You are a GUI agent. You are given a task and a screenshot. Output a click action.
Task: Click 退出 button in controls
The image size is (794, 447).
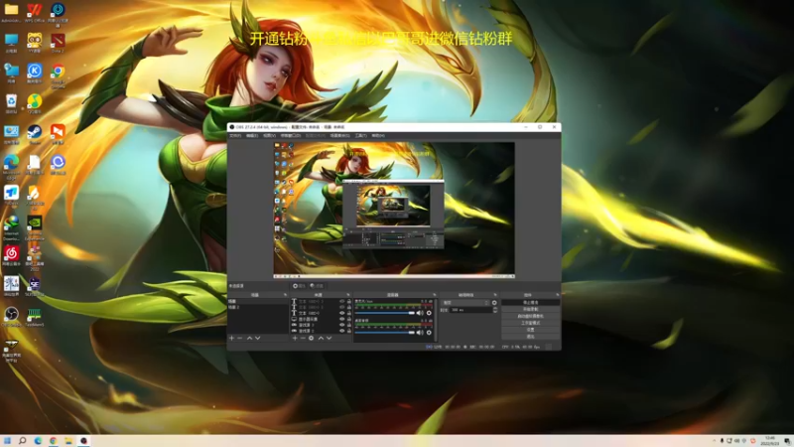click(x=531, y=337)
